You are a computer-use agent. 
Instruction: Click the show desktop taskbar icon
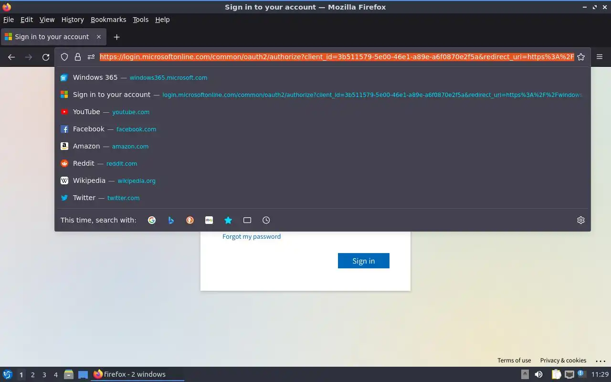pyautogui.click(x=83, y=374)
